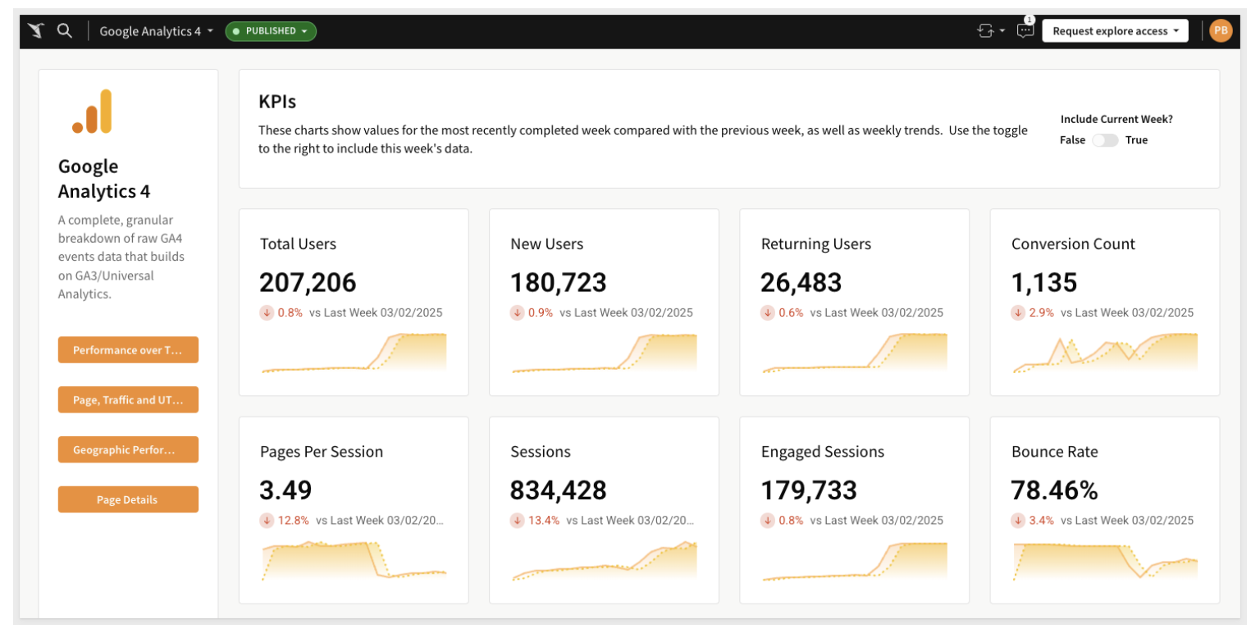1260x638 pixels.
Task: Click the 3.49 Pages Per Session value
Action: 286,490
